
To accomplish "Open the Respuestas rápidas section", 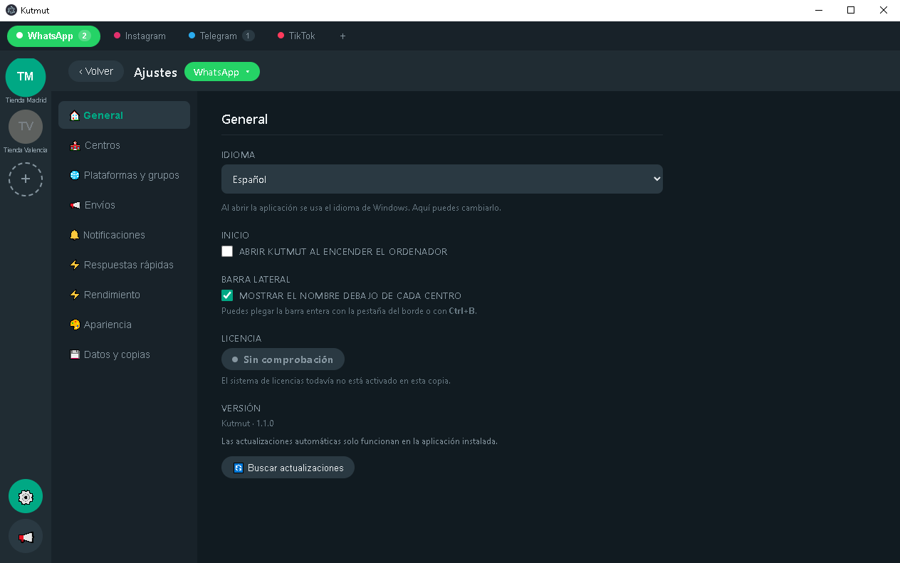I will click(x=124, y=265).
